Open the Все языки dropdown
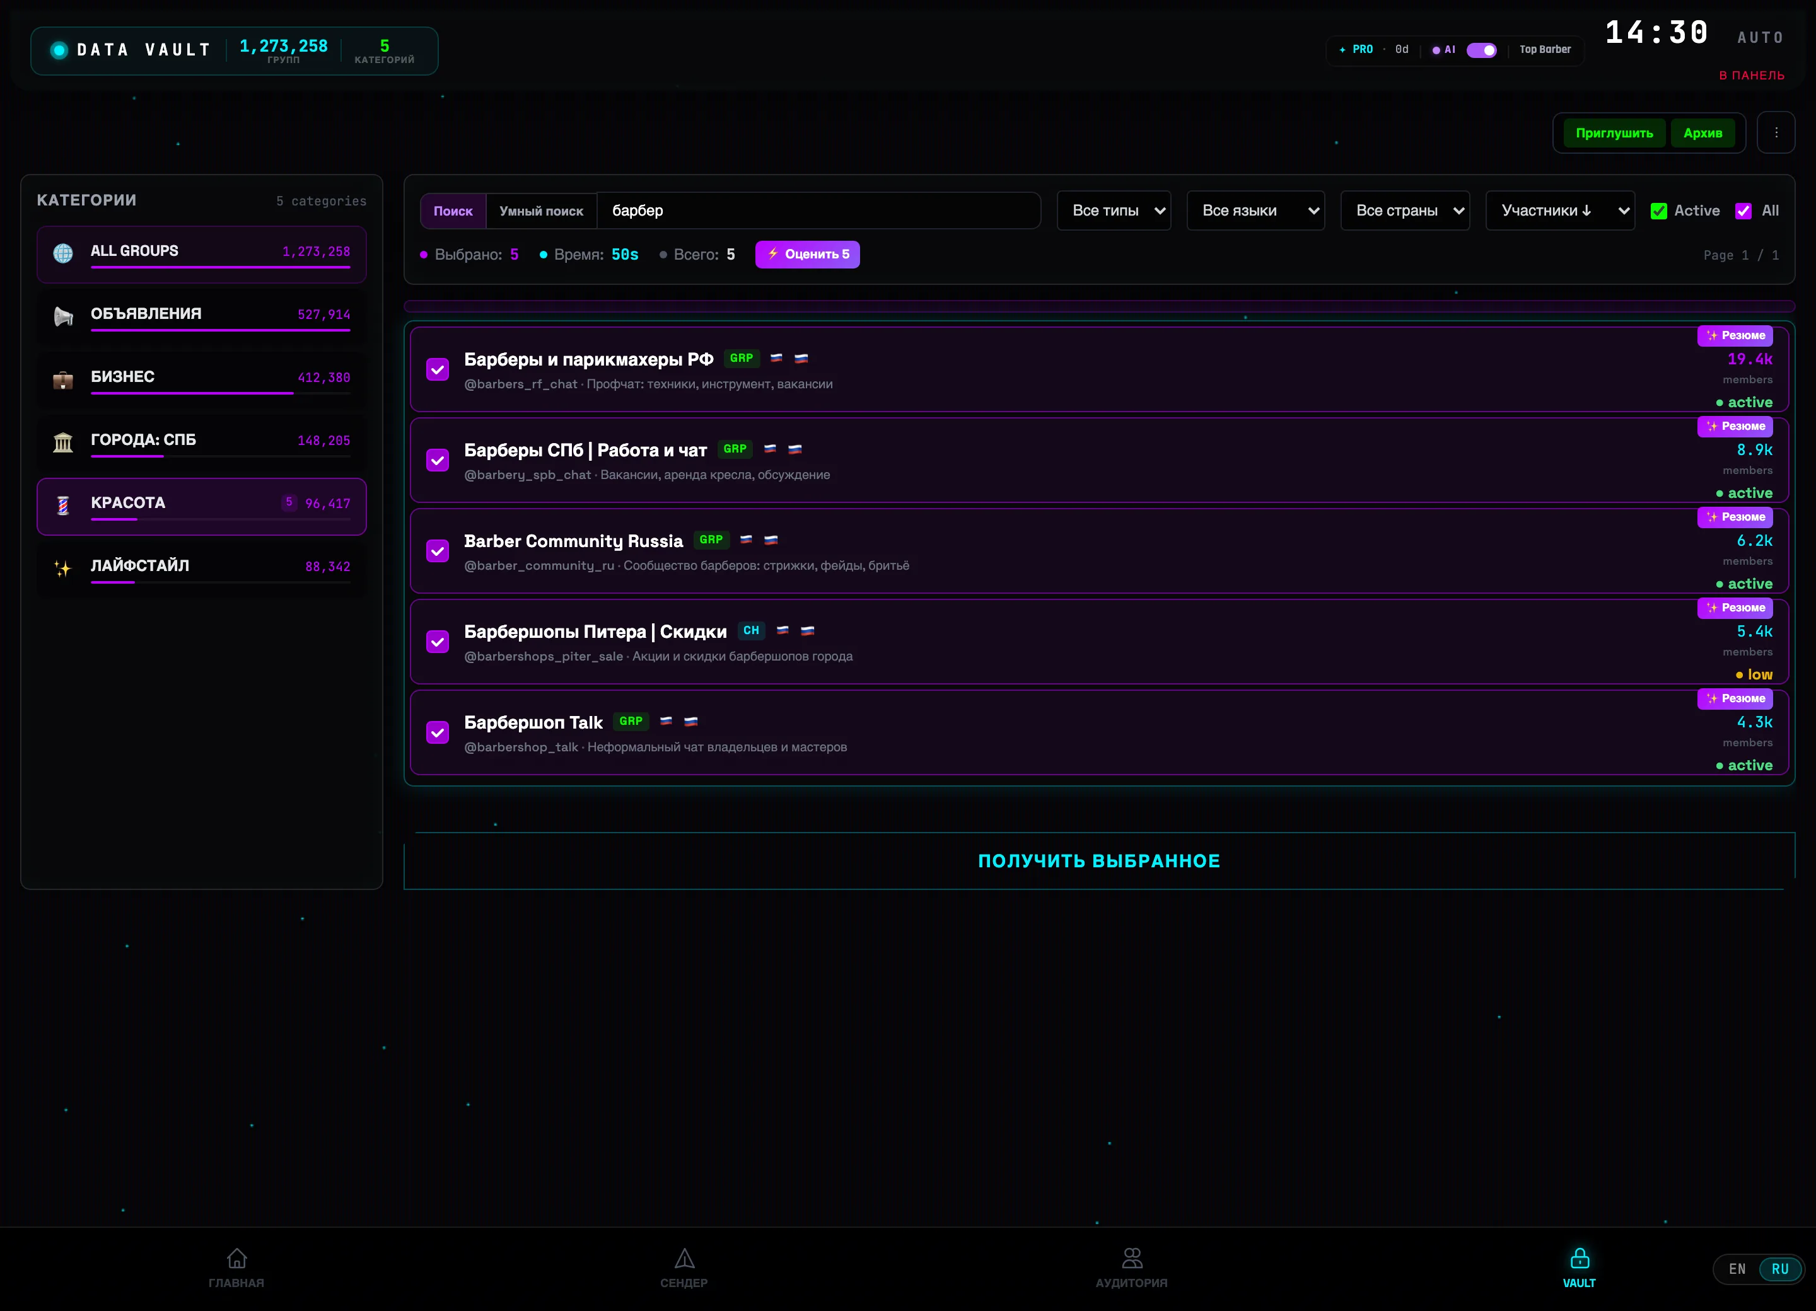The width and height of the screenshot is (1816, 1311). pos(1255,211)
